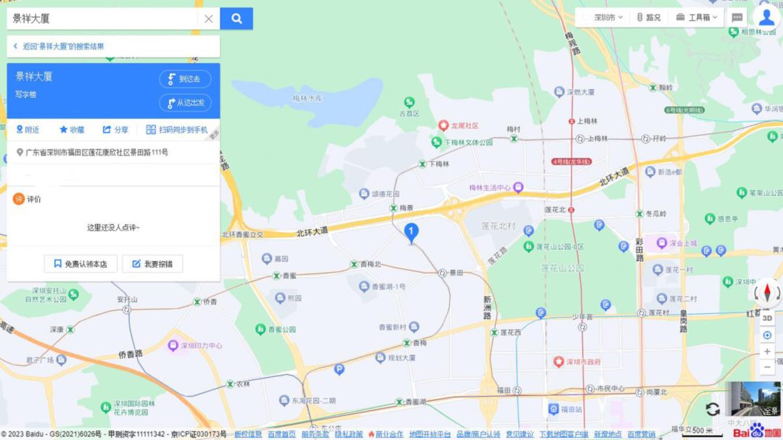The image size is (783, 440).
Task: Click the blue location marker numbered 1
Action: (x=411, y=233)
